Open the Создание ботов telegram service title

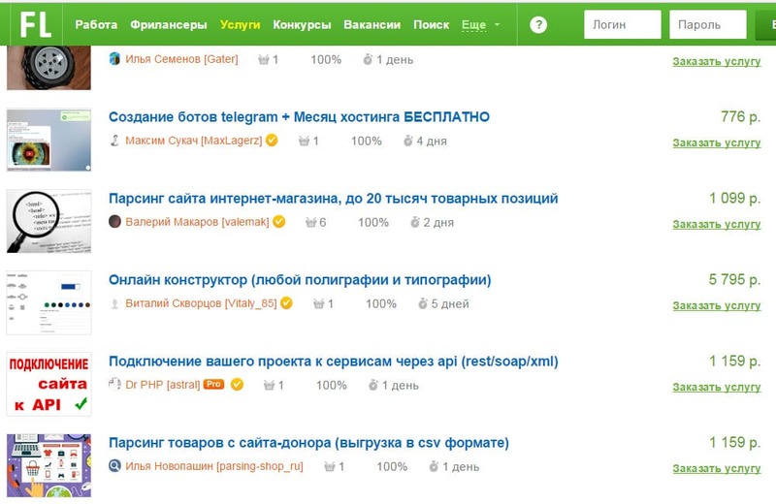pos(299,117)
